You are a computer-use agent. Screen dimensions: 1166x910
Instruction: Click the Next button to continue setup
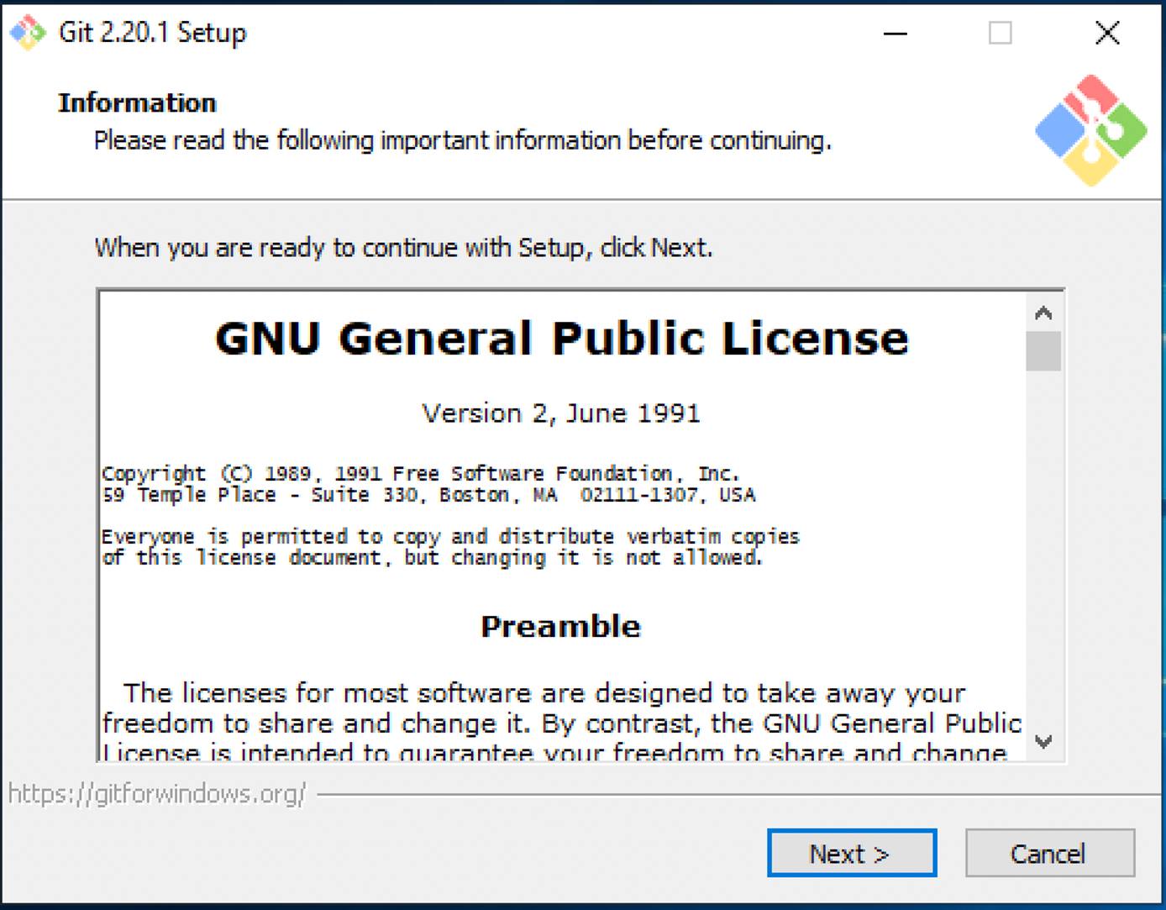pyautogui.click(x=850, y=853)
